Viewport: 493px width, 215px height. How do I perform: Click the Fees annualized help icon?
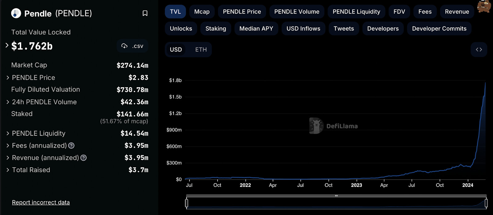[71, 146]
